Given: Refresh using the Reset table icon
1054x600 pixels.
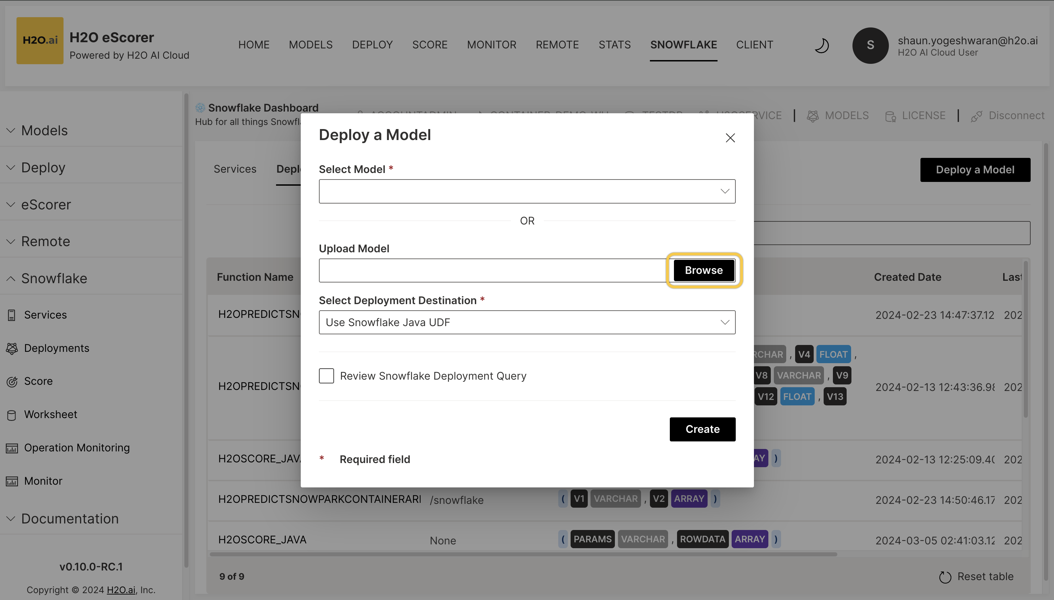Looking at the screenshot, I should [945, 577].
